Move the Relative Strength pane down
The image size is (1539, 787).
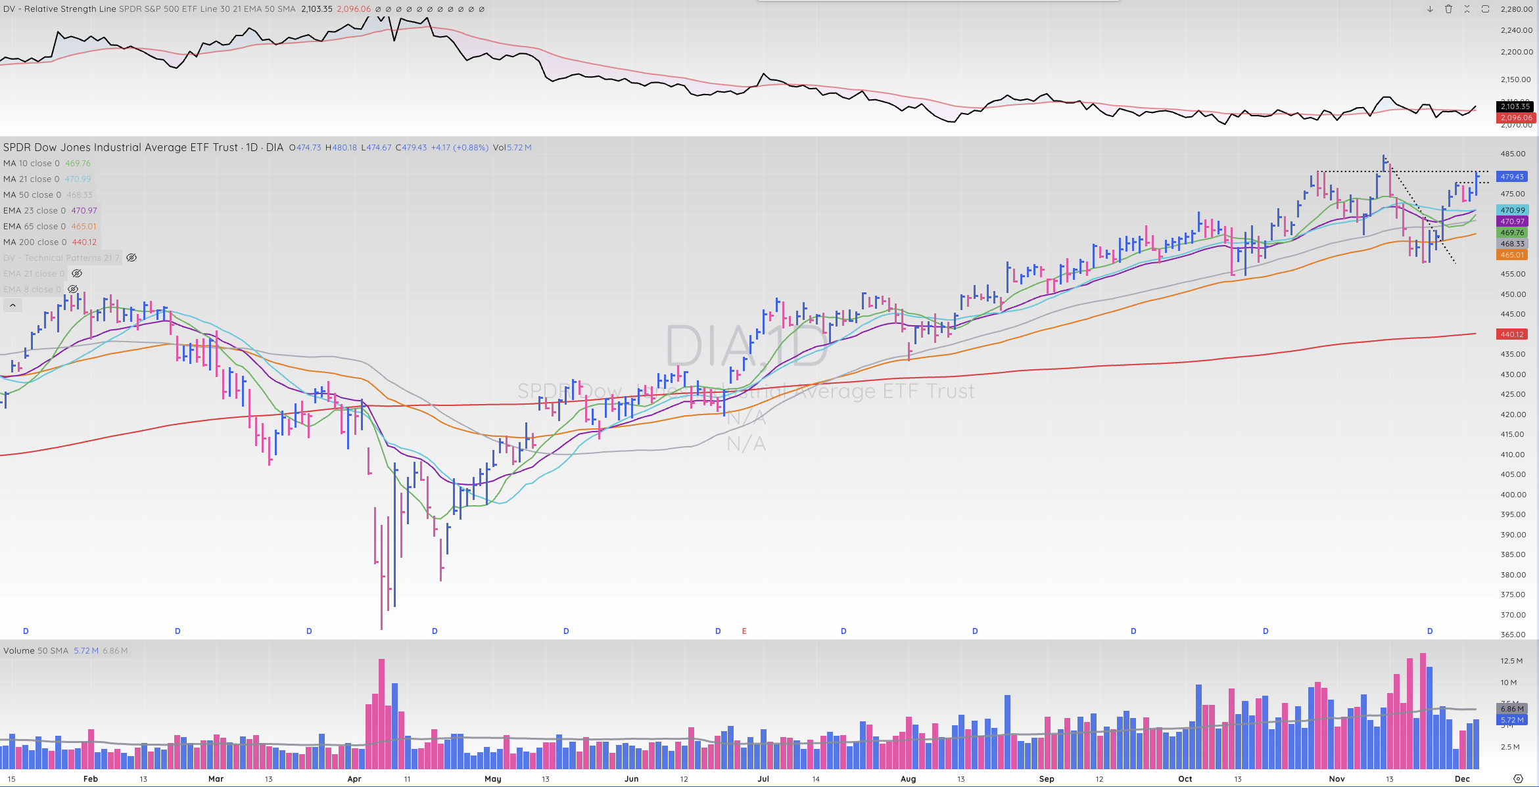(x=1430, y=9)
